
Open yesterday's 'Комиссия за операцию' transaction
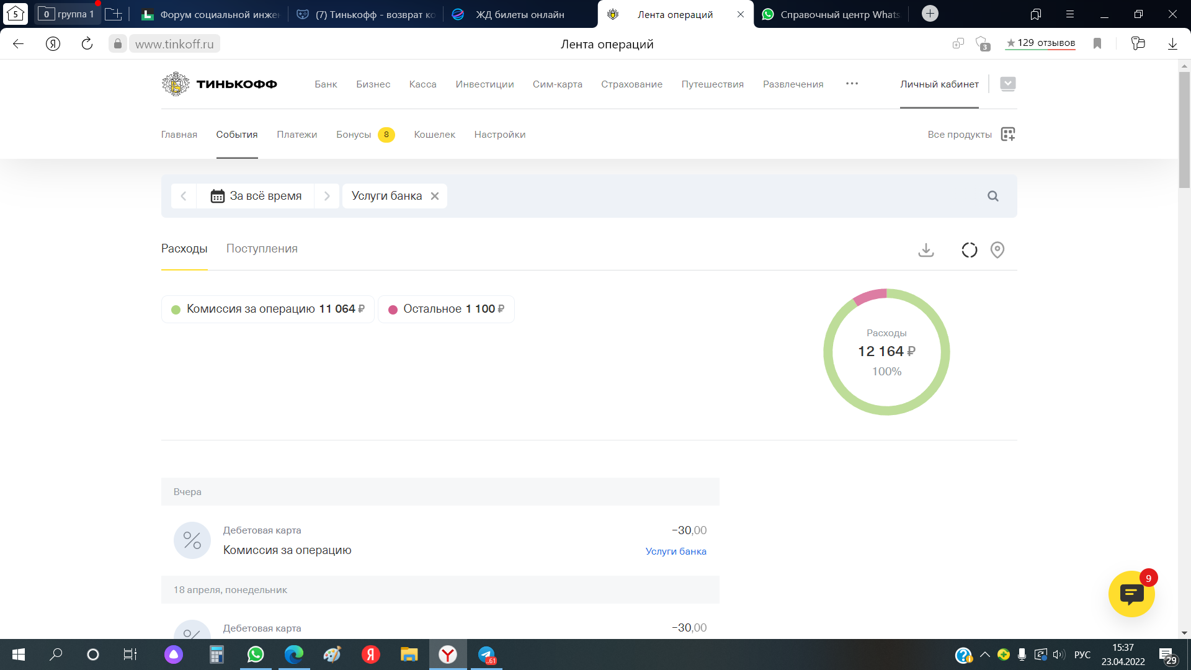point(440,540)
